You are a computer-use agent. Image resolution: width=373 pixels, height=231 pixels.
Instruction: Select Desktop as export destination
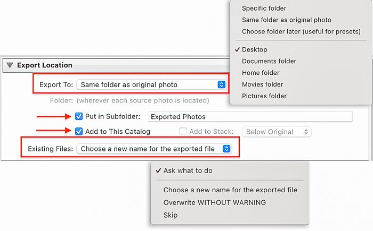[254, 49]
